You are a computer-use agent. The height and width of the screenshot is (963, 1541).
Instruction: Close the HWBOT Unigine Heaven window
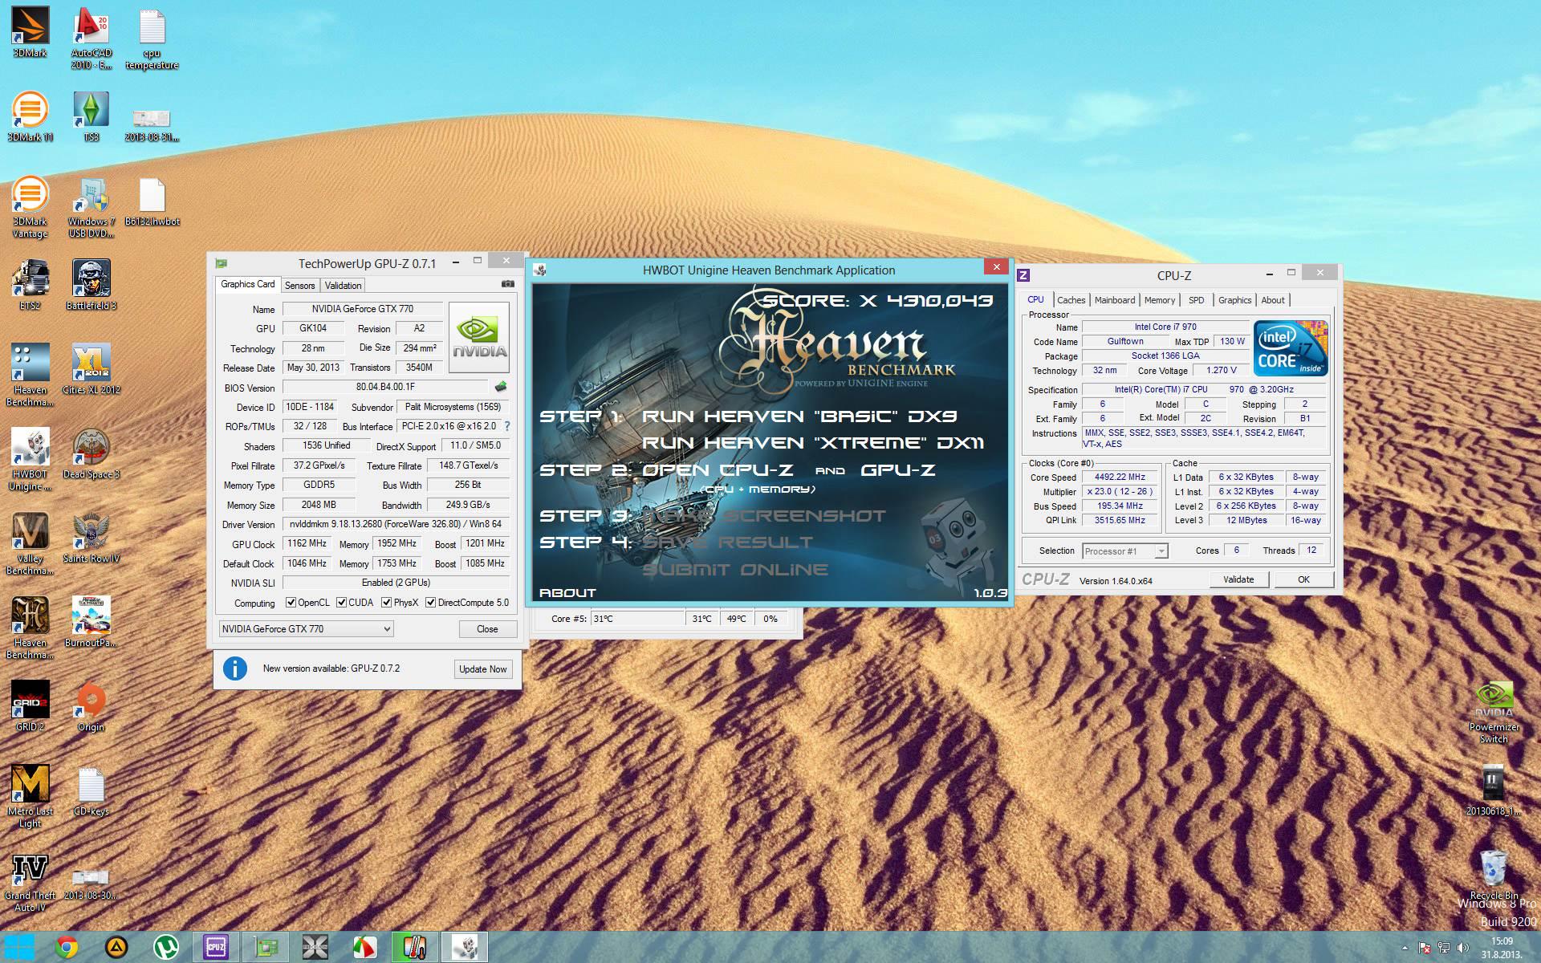coord(996,267)
